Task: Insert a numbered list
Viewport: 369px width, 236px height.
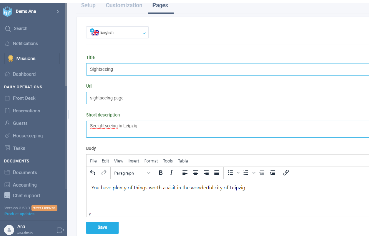Action: pyautogui.click(x=246, y=173)
